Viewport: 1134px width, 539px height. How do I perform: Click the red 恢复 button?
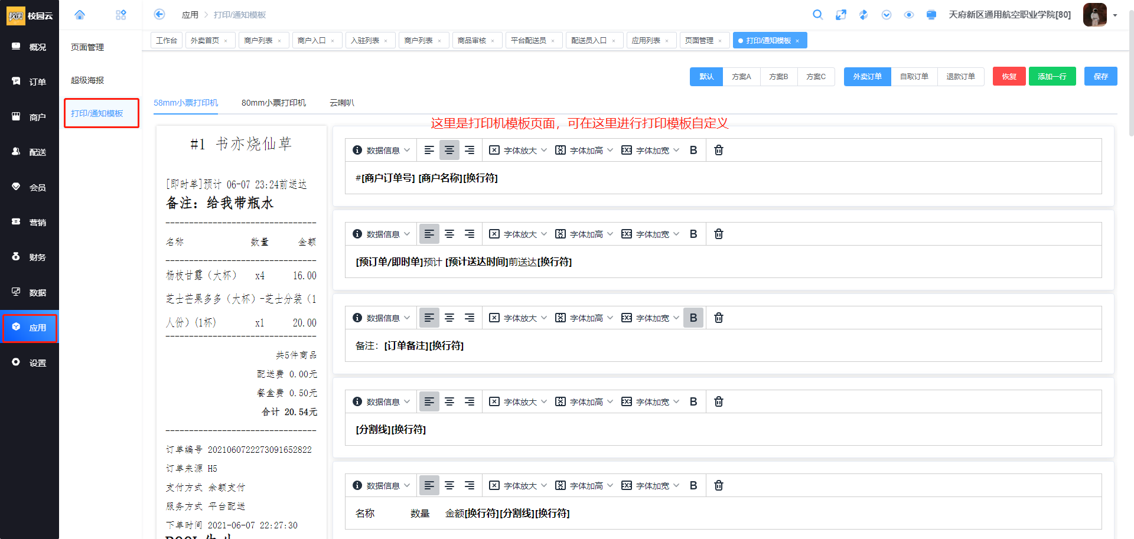1009,76
